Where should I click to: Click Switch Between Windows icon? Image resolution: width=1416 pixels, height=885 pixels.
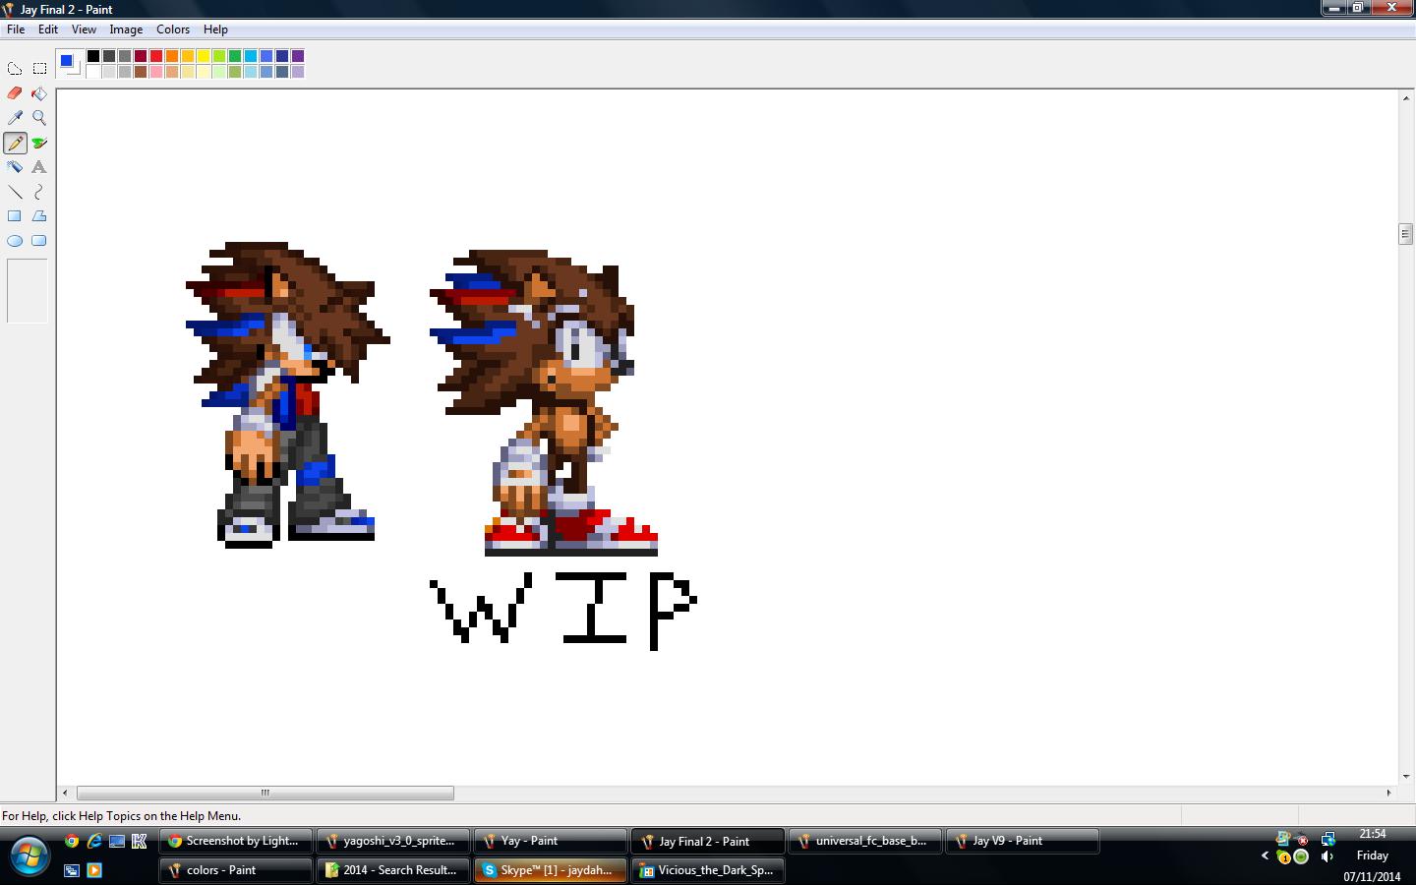pyautogui.click(x=72, y=870)
